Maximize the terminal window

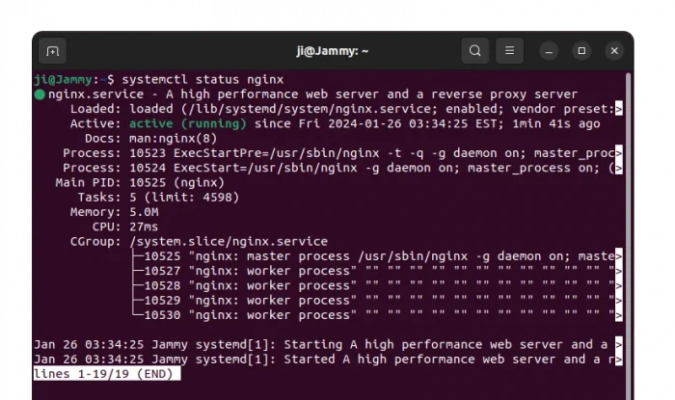pyautogui.click(x=581, y=51)
